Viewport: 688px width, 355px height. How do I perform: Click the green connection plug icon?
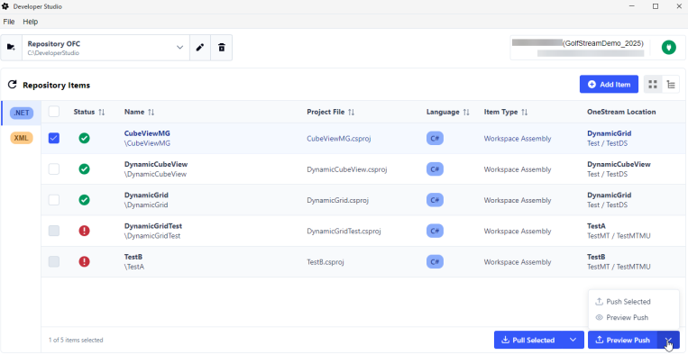point(669,47)
